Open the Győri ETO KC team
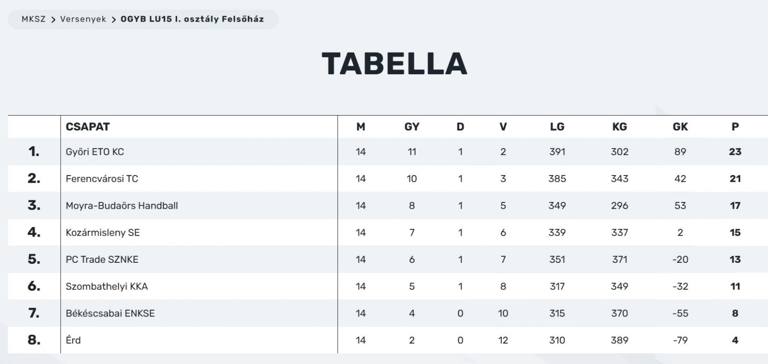This screenshot has height=364, width=768. click(95, 152)
